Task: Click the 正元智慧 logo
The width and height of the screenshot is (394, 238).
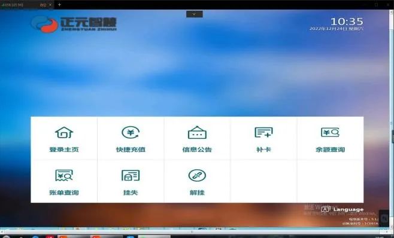Action: [74, 24]
